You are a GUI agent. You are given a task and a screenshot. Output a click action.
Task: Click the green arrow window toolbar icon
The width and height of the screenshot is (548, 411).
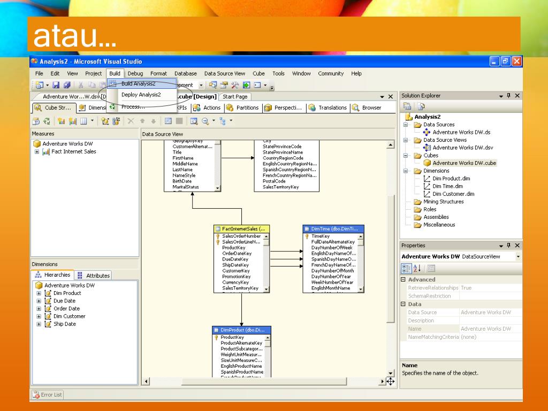(x=246, y=85)
